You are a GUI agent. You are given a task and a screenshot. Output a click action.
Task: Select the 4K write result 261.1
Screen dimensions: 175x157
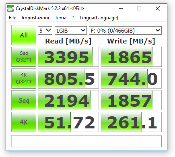point(131,122)
